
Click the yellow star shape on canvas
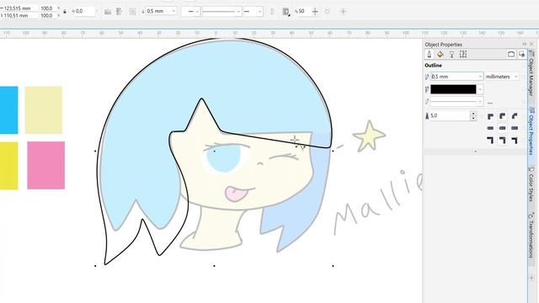pyautogui.click(x=369, y=136)
